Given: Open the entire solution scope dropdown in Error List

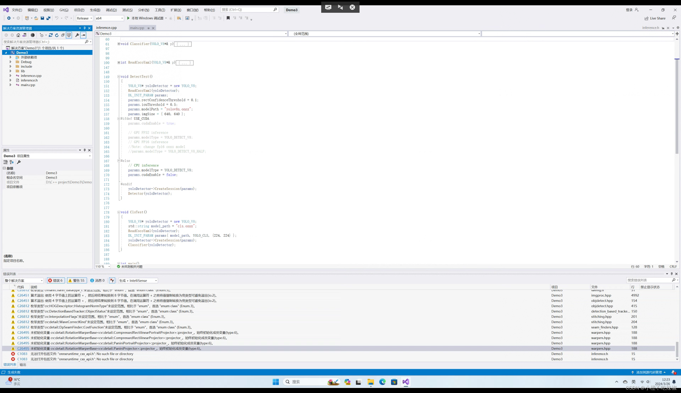Looking at the screenshot, I should tap(23, 280).
